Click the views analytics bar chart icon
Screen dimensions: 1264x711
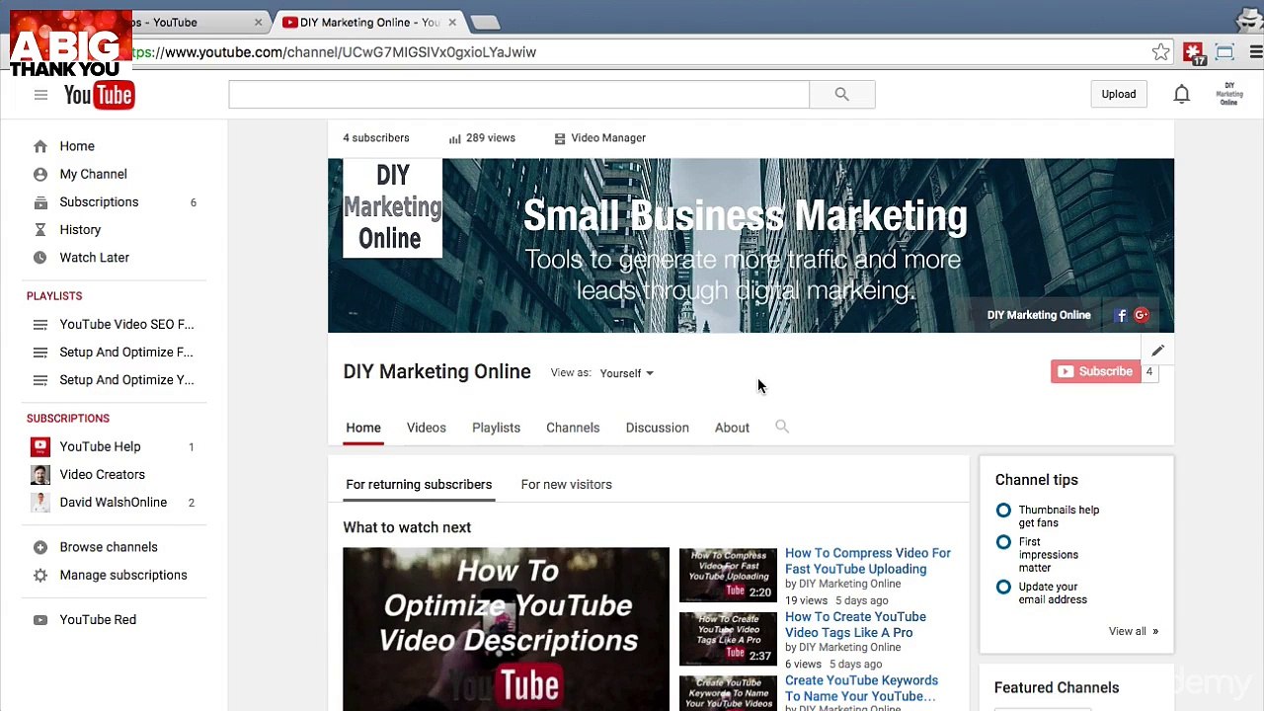454,139
